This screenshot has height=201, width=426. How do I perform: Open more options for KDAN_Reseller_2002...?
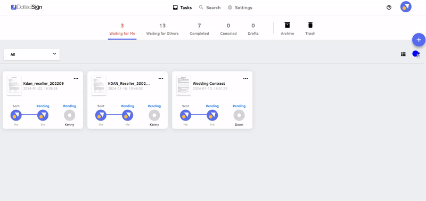click(x=161, y=78)
